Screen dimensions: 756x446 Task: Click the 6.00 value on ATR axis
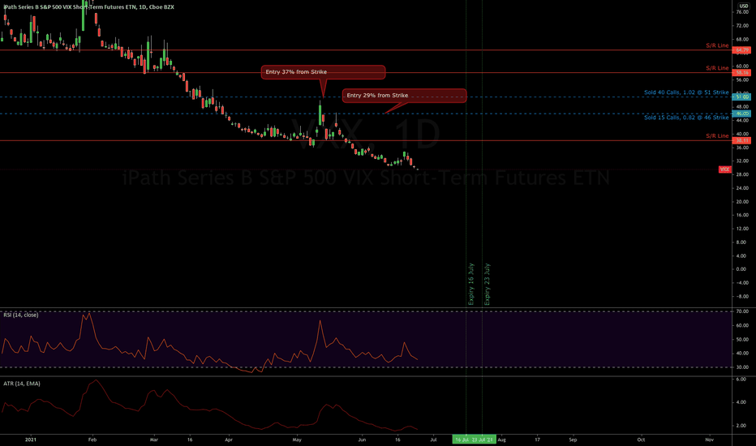pyautogui.click(x=741, y=380)
